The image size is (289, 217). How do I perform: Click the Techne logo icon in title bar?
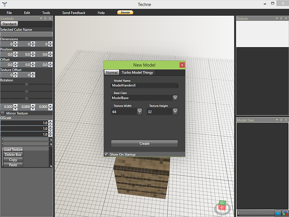4,4
